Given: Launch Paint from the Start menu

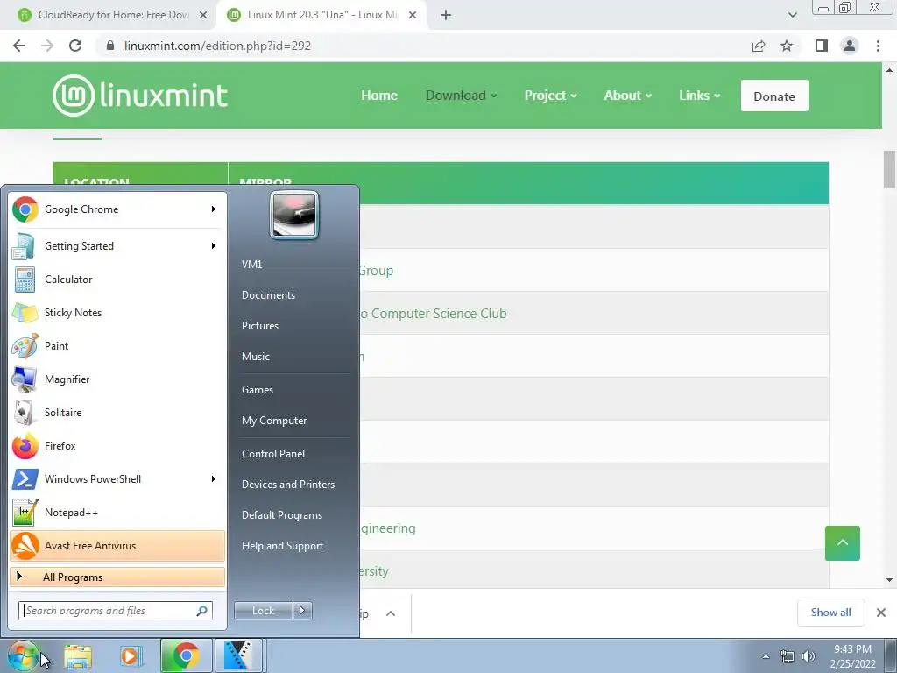Looking at the screenshot, I should [x=117, y=345].
